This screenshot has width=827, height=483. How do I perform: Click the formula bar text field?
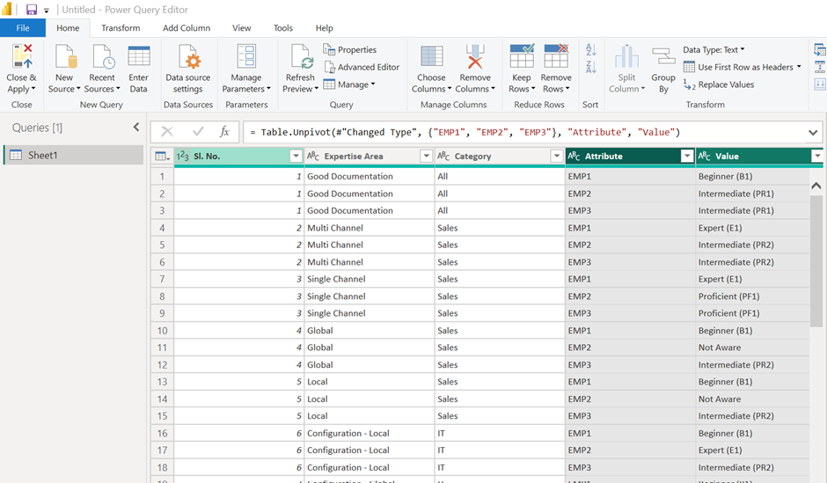[524, 132]
